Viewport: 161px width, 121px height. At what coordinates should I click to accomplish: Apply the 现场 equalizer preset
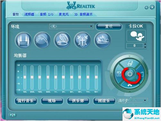[52, 101]
